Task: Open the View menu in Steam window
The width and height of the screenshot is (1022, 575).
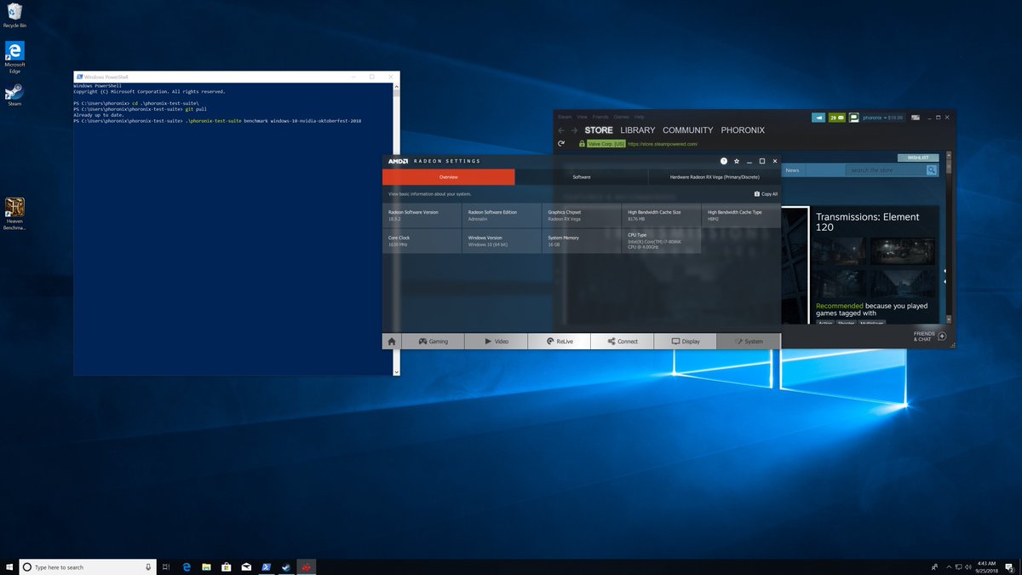Action: 583,117
